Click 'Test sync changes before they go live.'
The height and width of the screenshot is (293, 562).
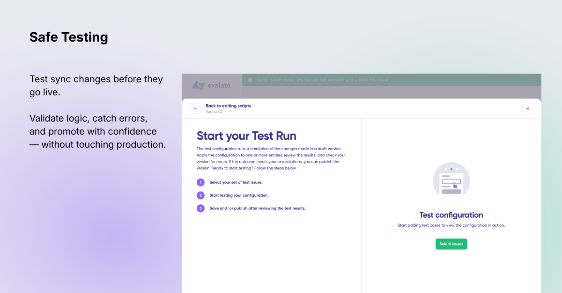click(96, 86)
